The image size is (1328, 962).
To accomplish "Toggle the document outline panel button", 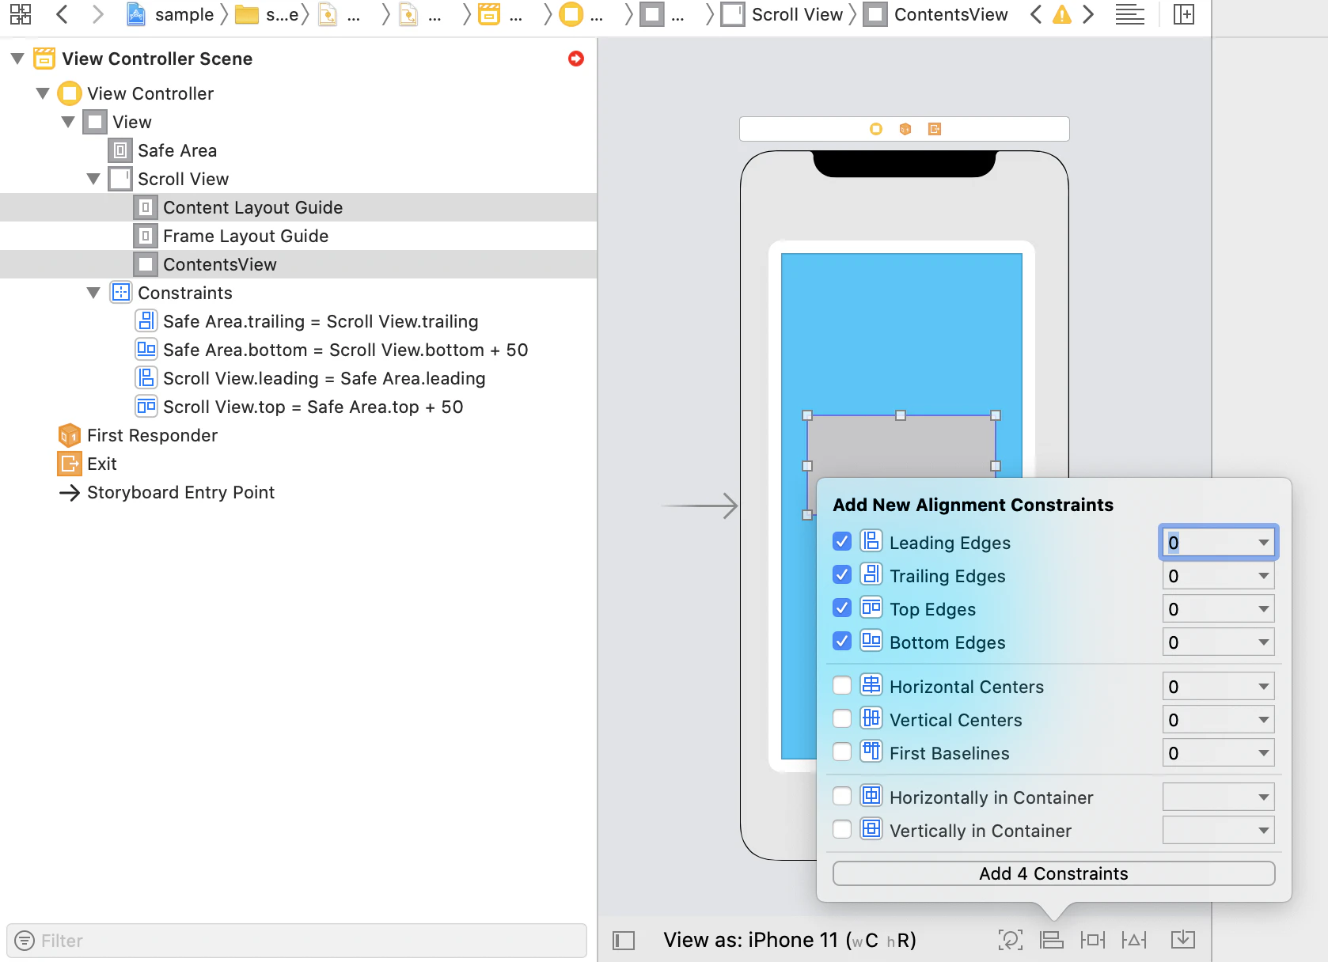I will [x=624, y=940].
